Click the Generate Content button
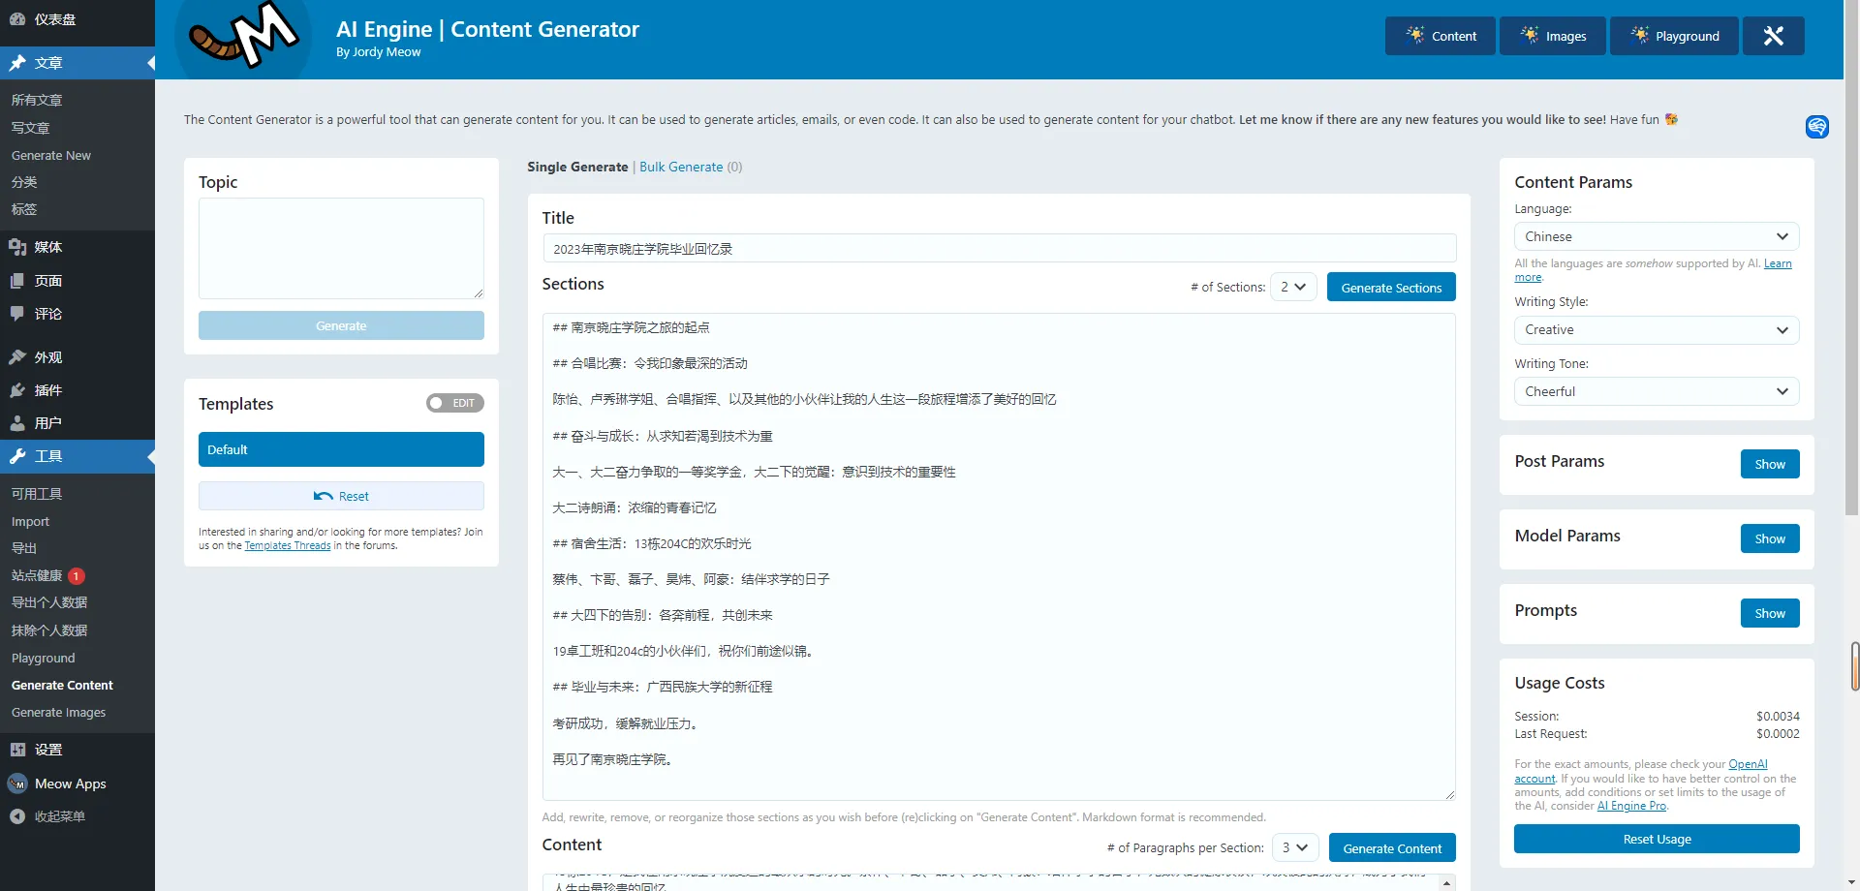1860x891 pixels. click(x=1392, y=847)
